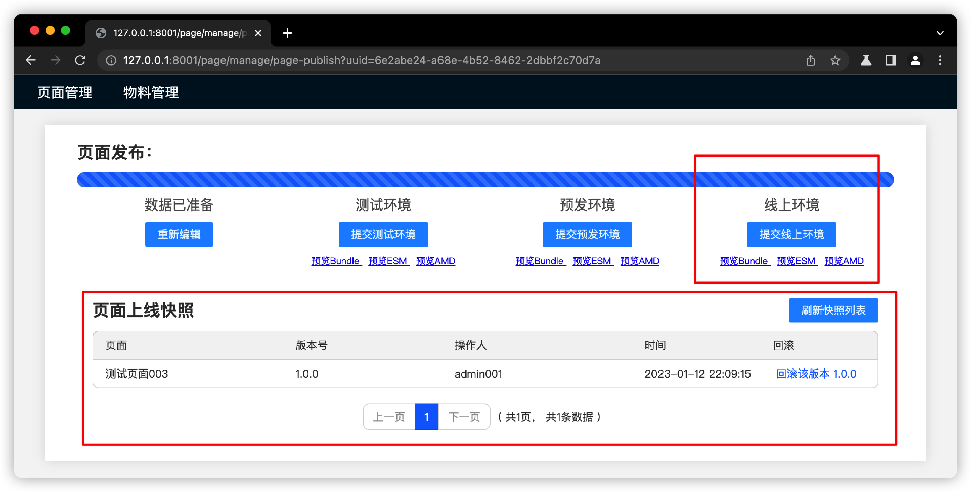Click the user profile icon

tap(915, 60)
